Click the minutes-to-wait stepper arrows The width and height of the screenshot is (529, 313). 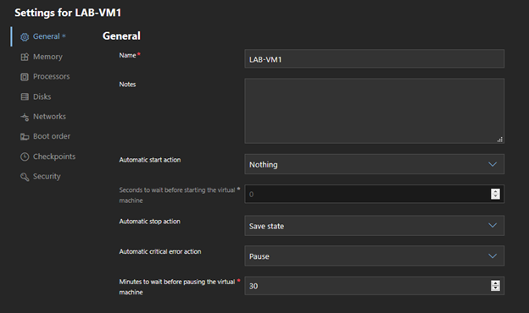click(x=495, y=286)
